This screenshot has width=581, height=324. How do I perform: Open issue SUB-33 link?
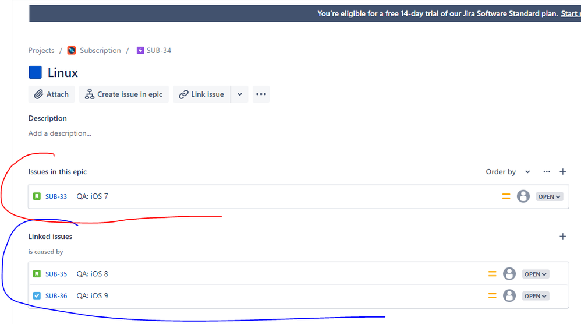[x=56, y=196]
